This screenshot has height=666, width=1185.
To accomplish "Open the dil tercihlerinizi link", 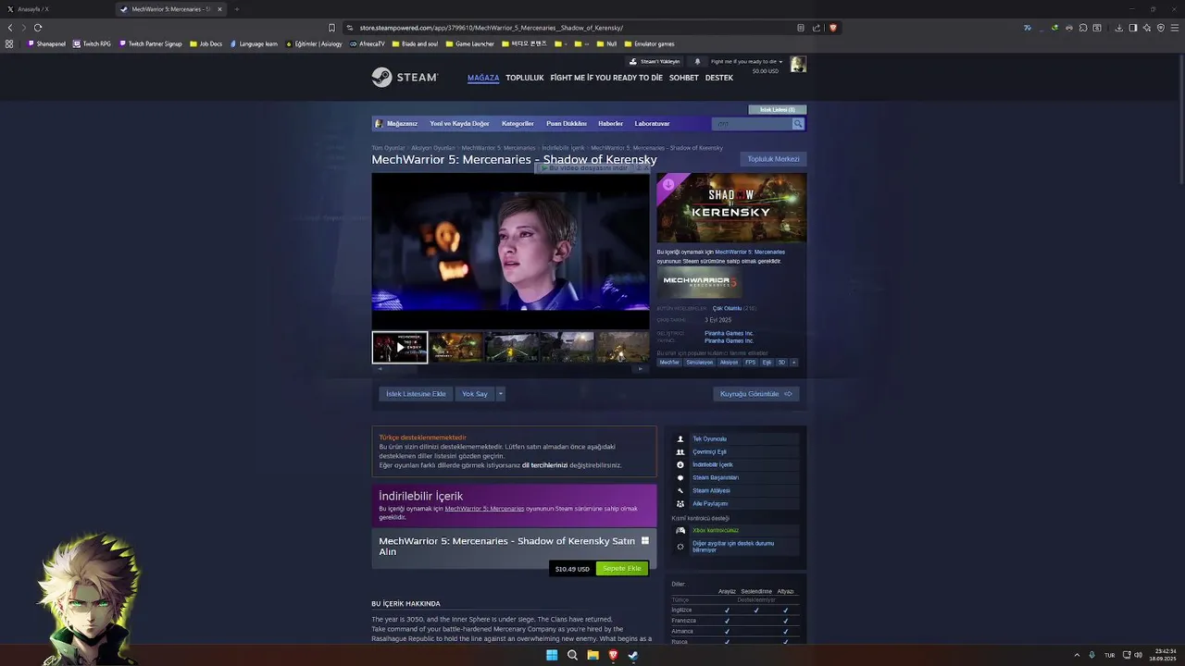I will coord(544,465).
